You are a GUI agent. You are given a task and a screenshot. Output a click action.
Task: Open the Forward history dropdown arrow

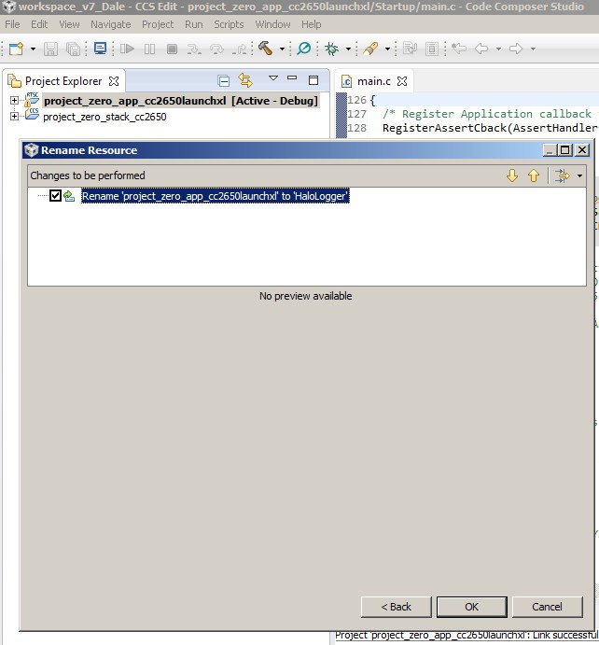coord(533,49)
